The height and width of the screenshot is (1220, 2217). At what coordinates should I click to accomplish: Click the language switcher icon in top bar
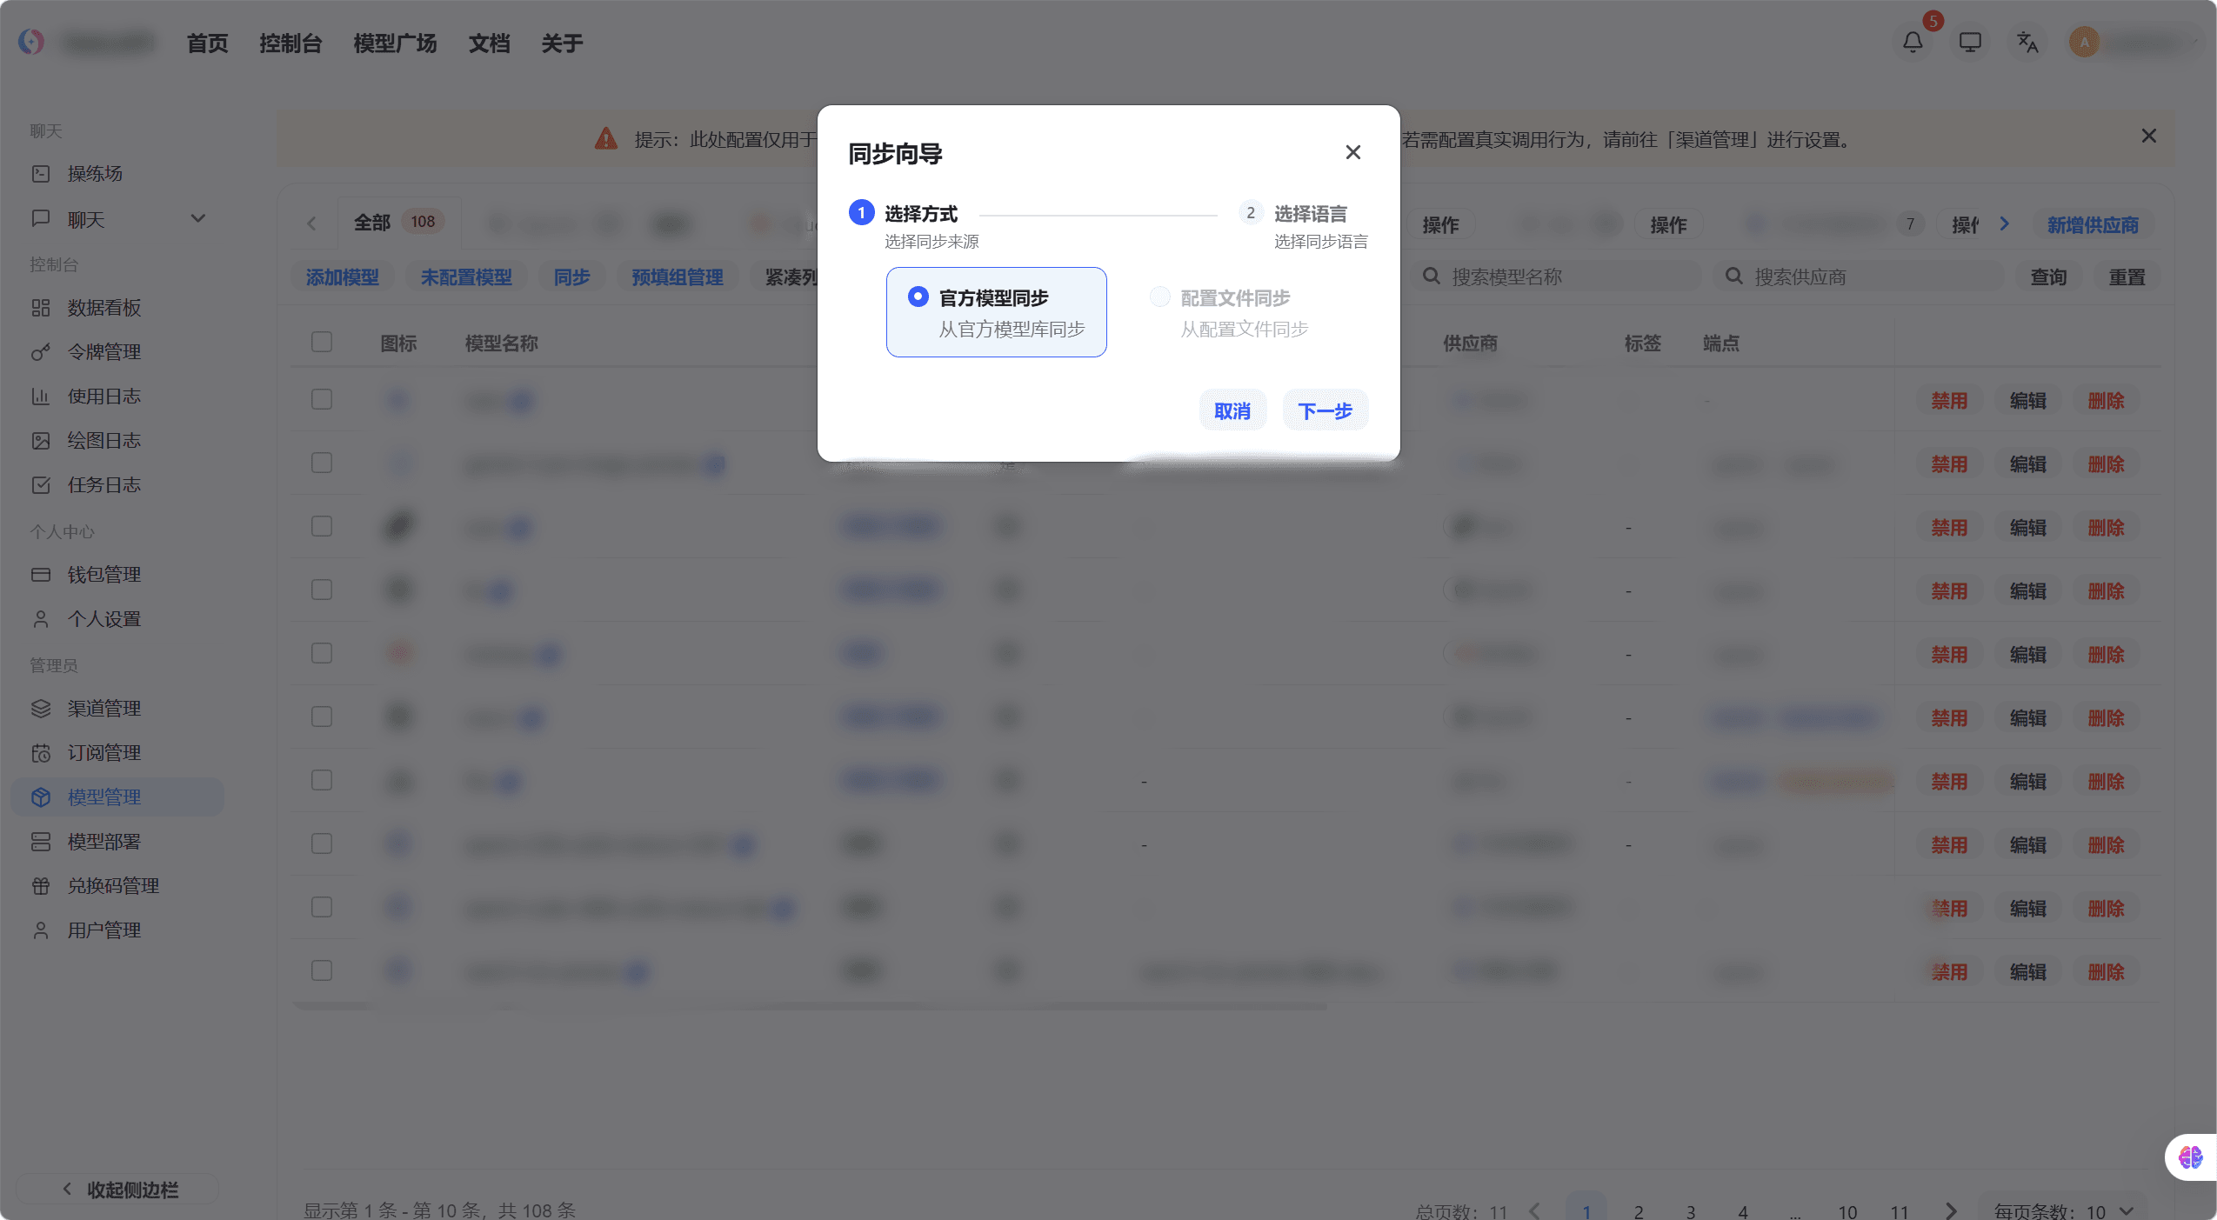point(2027,42)
